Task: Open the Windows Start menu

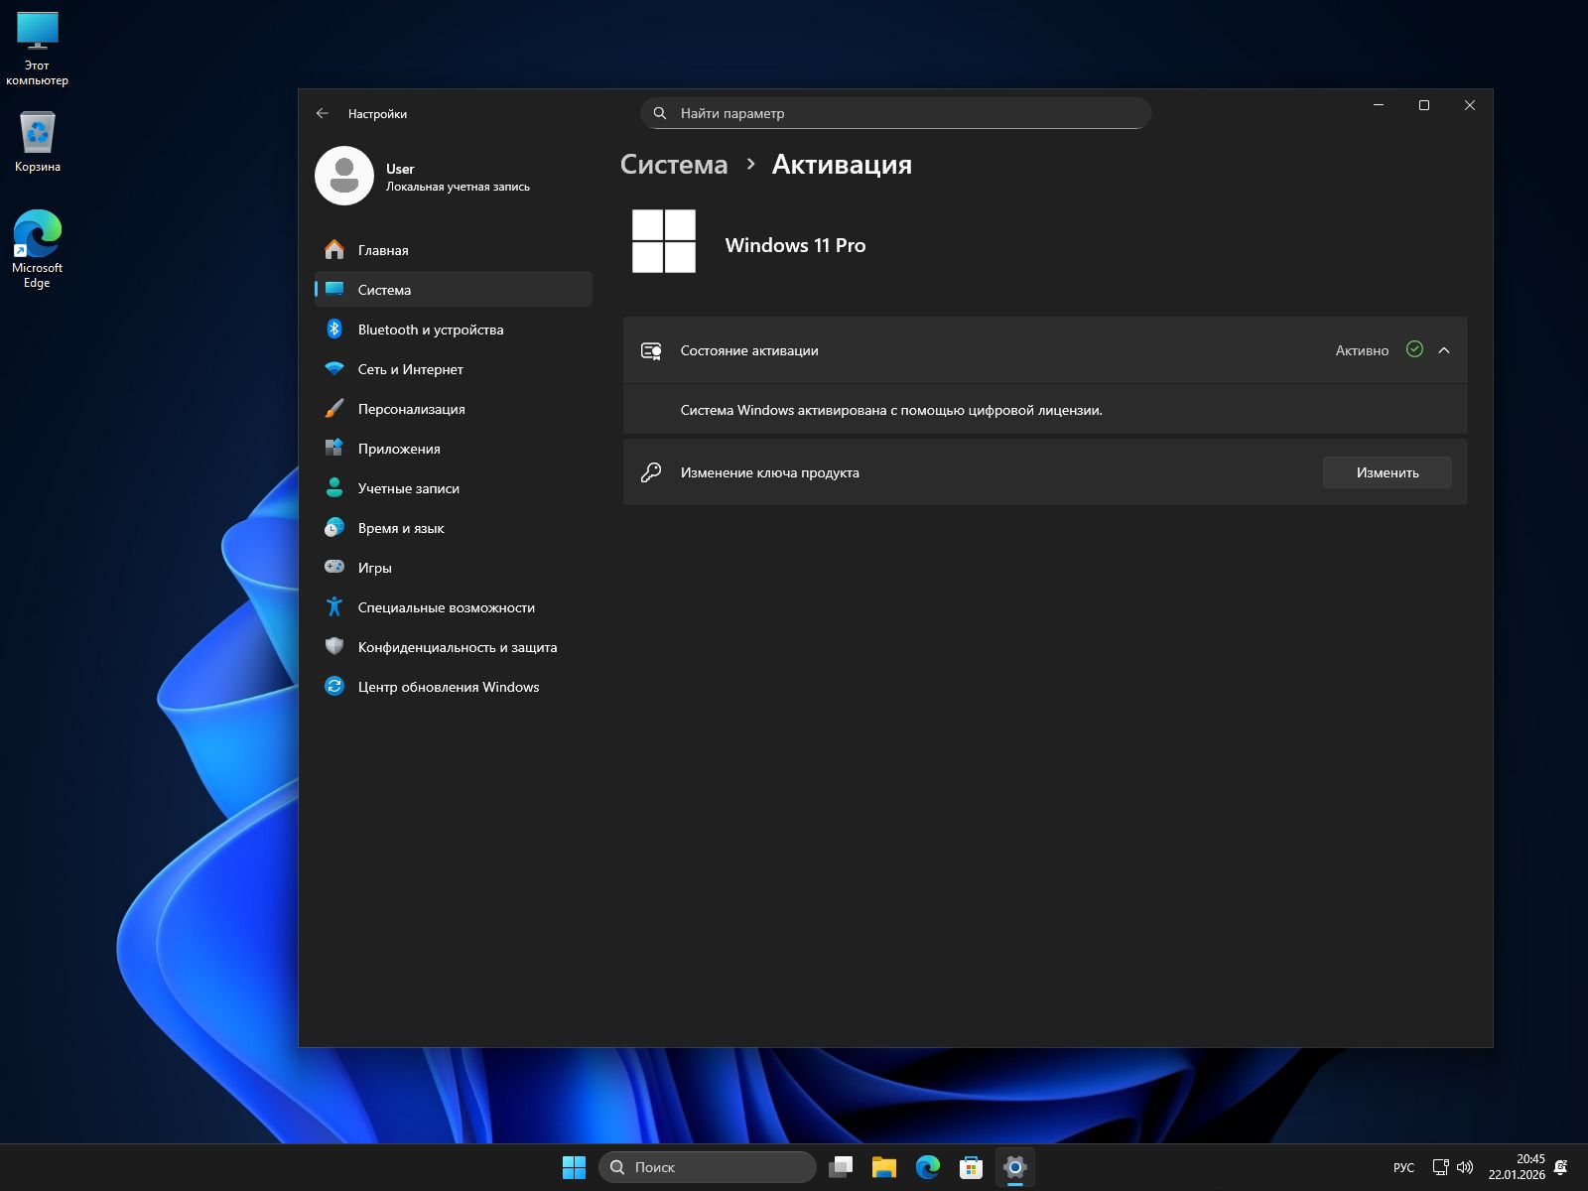Action: tap(574, 1167)
